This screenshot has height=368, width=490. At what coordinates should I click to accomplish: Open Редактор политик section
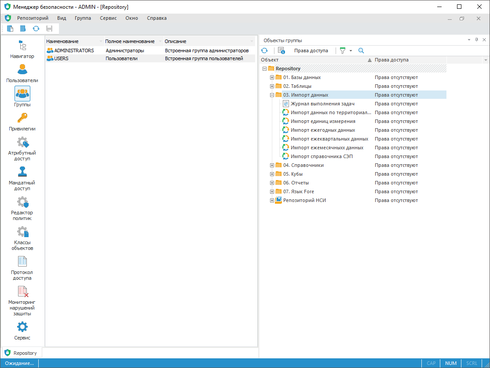(x=22, y=208)
